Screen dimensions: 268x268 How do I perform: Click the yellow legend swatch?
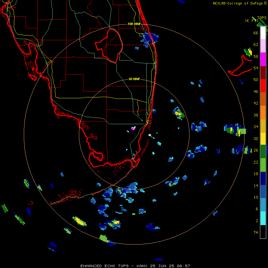click(x=263, y=139)
